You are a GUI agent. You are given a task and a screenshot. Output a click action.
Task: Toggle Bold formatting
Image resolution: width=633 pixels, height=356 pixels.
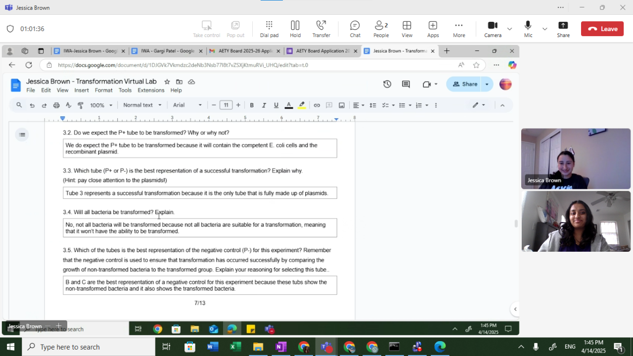[252, 105]
